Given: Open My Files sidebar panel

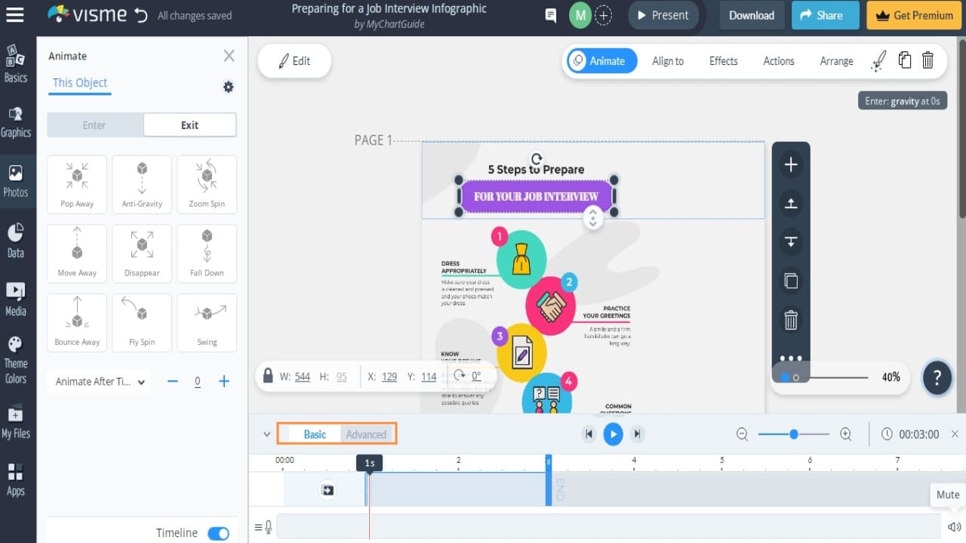Looking at the screenshot, I should 16,423.
